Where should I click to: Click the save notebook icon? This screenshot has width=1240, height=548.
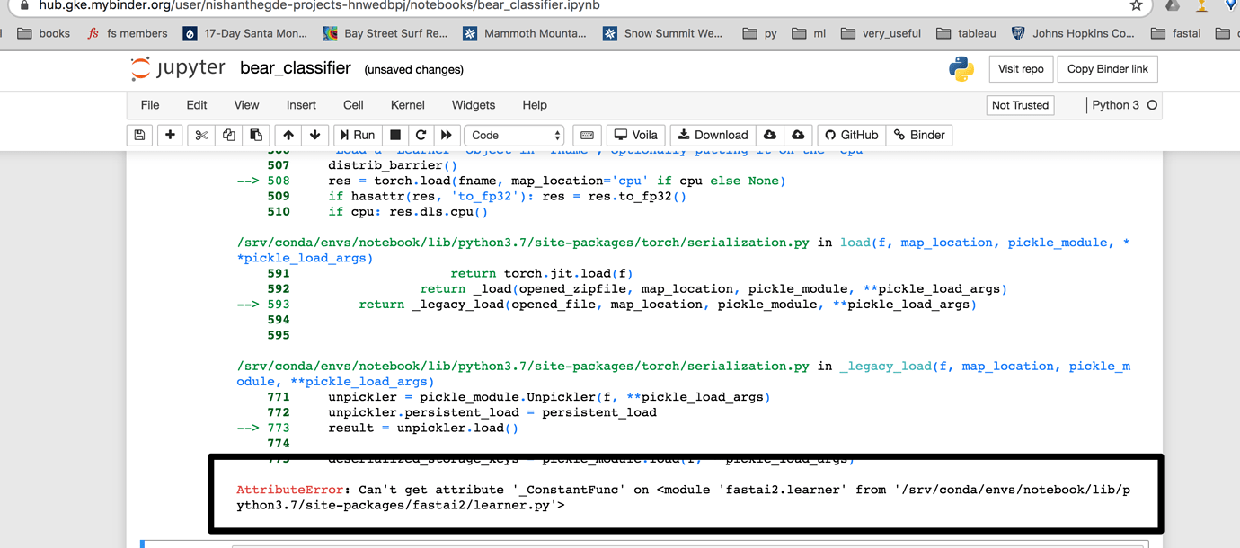(x=139, y=135)
